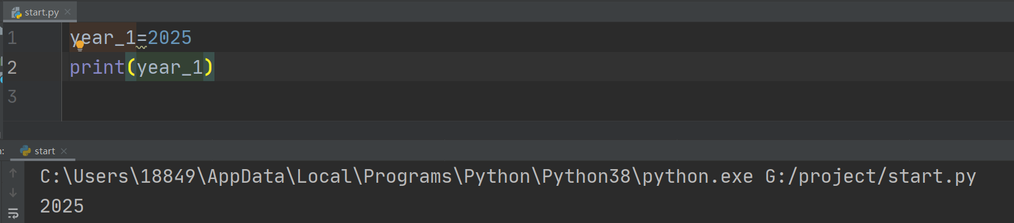Click the yellow lightbulb quick-fix icon
Viewport: 1014px width, 223px height.
pos(80,46)
